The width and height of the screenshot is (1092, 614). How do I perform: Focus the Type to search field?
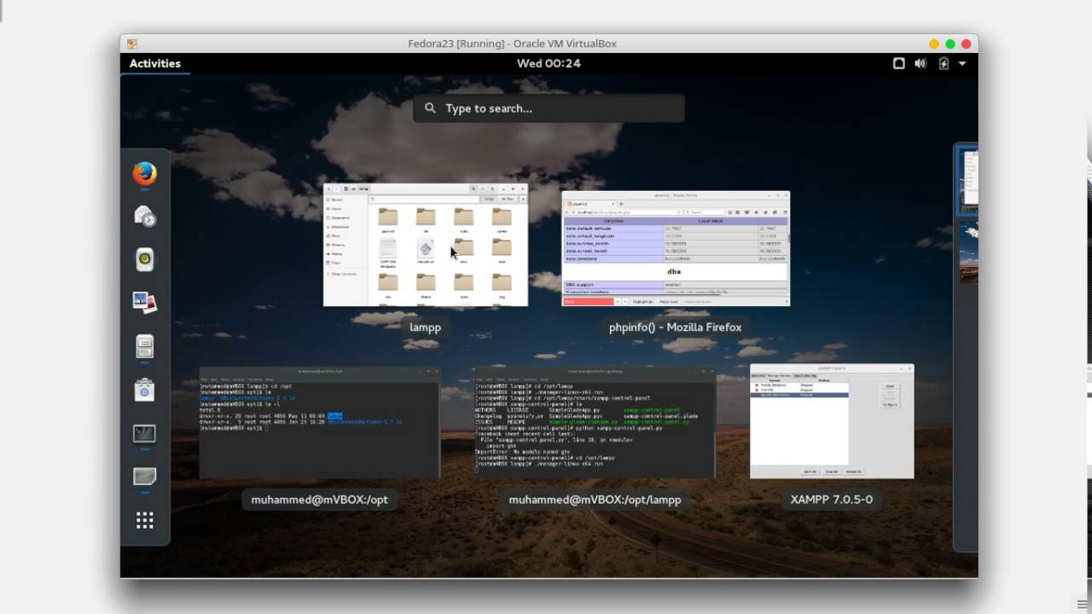tap(549, 108)
